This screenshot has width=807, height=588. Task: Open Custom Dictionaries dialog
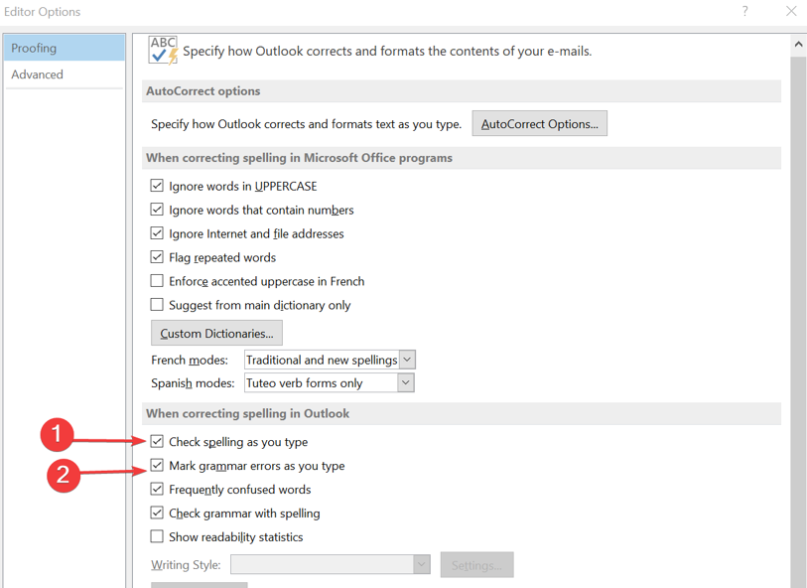[216, 333]
